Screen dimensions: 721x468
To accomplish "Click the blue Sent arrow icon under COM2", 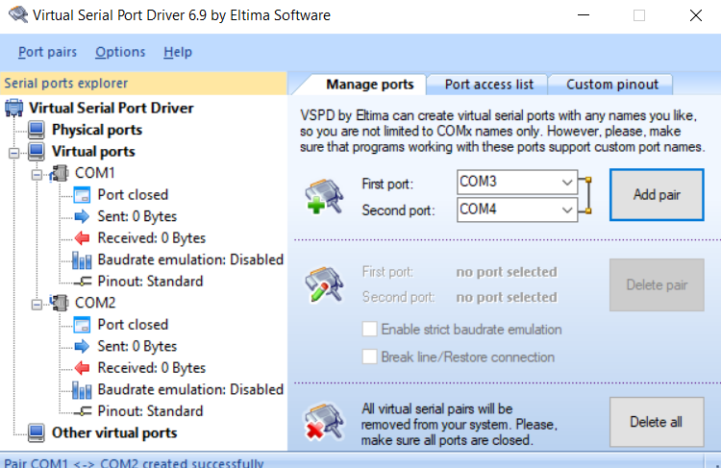I will [x=82, y=346].
